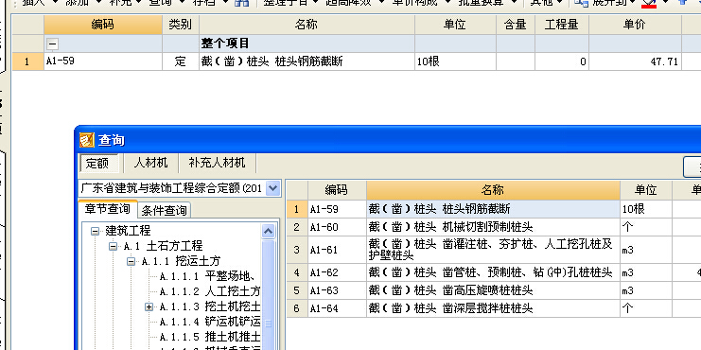Expand the A.1.1.3 挖土机挖土 node
The width and height of the screenshot is (701, 350).
point(149,307)
